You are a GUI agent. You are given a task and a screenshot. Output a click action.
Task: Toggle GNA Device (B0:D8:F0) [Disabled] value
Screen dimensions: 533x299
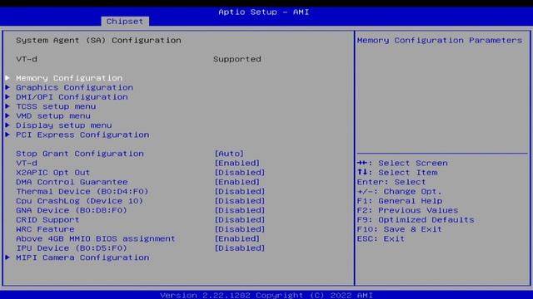click(240, 210)
